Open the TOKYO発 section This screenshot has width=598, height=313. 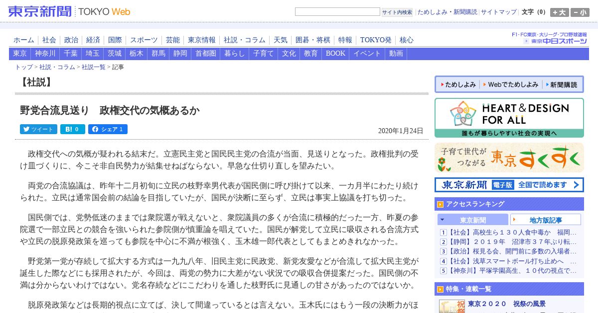pyautogui.click(x=376, y=40)
